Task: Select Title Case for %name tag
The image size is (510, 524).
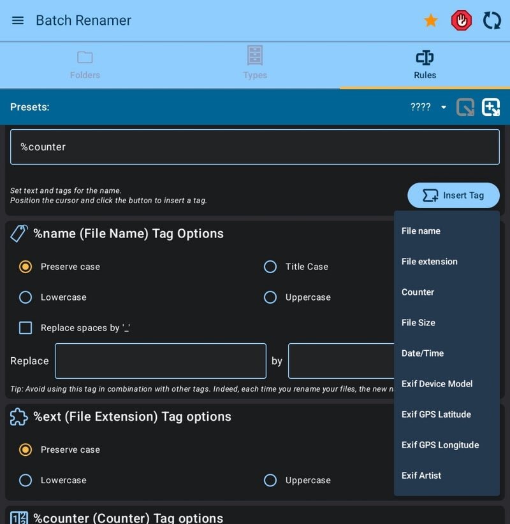Action: tap(270, 267)
